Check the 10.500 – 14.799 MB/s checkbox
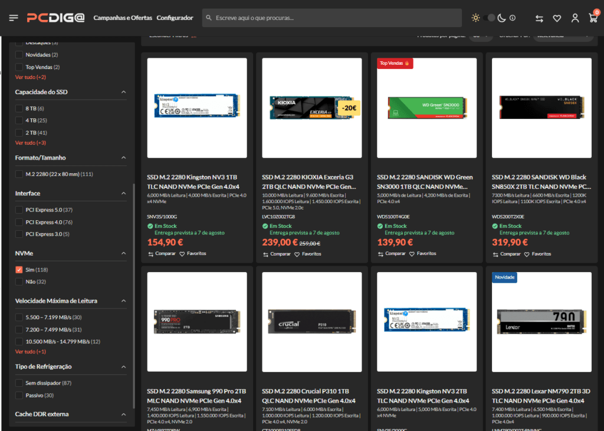The height and width of the screenshot is (431, 604). tap(19, 342)
